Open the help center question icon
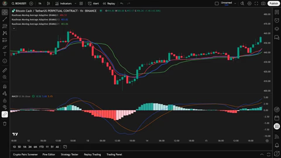 coord(277,154)
